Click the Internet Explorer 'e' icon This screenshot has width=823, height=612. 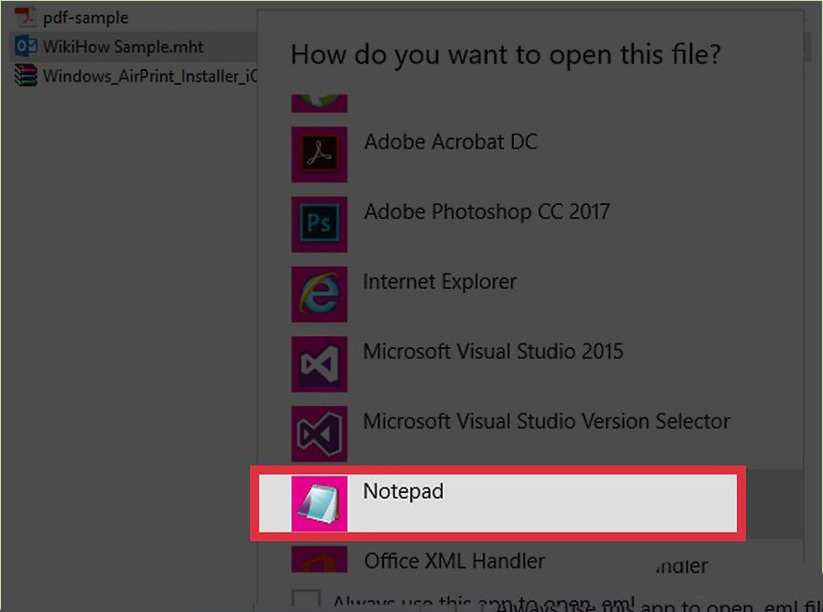(x=319, y=294)
